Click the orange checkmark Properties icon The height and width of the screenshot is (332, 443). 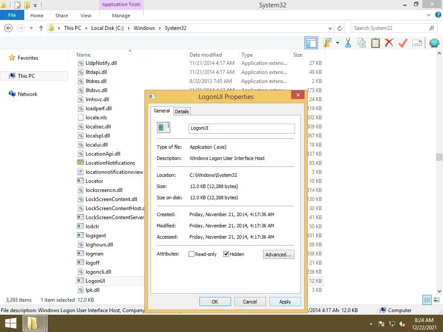point(403,43)
